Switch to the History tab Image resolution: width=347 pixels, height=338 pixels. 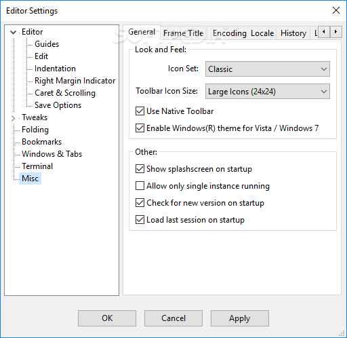coord(293,33)
